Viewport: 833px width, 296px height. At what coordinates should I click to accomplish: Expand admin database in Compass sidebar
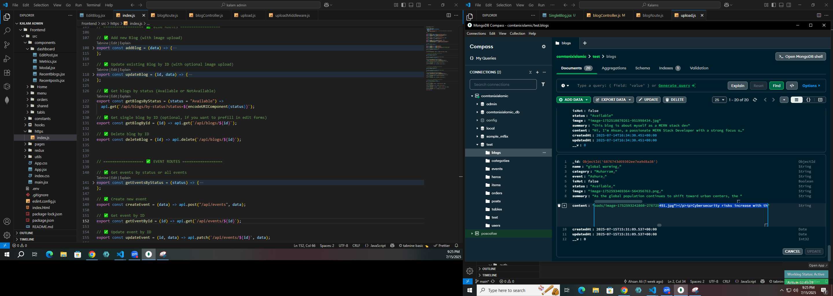(x=477, y=104)
